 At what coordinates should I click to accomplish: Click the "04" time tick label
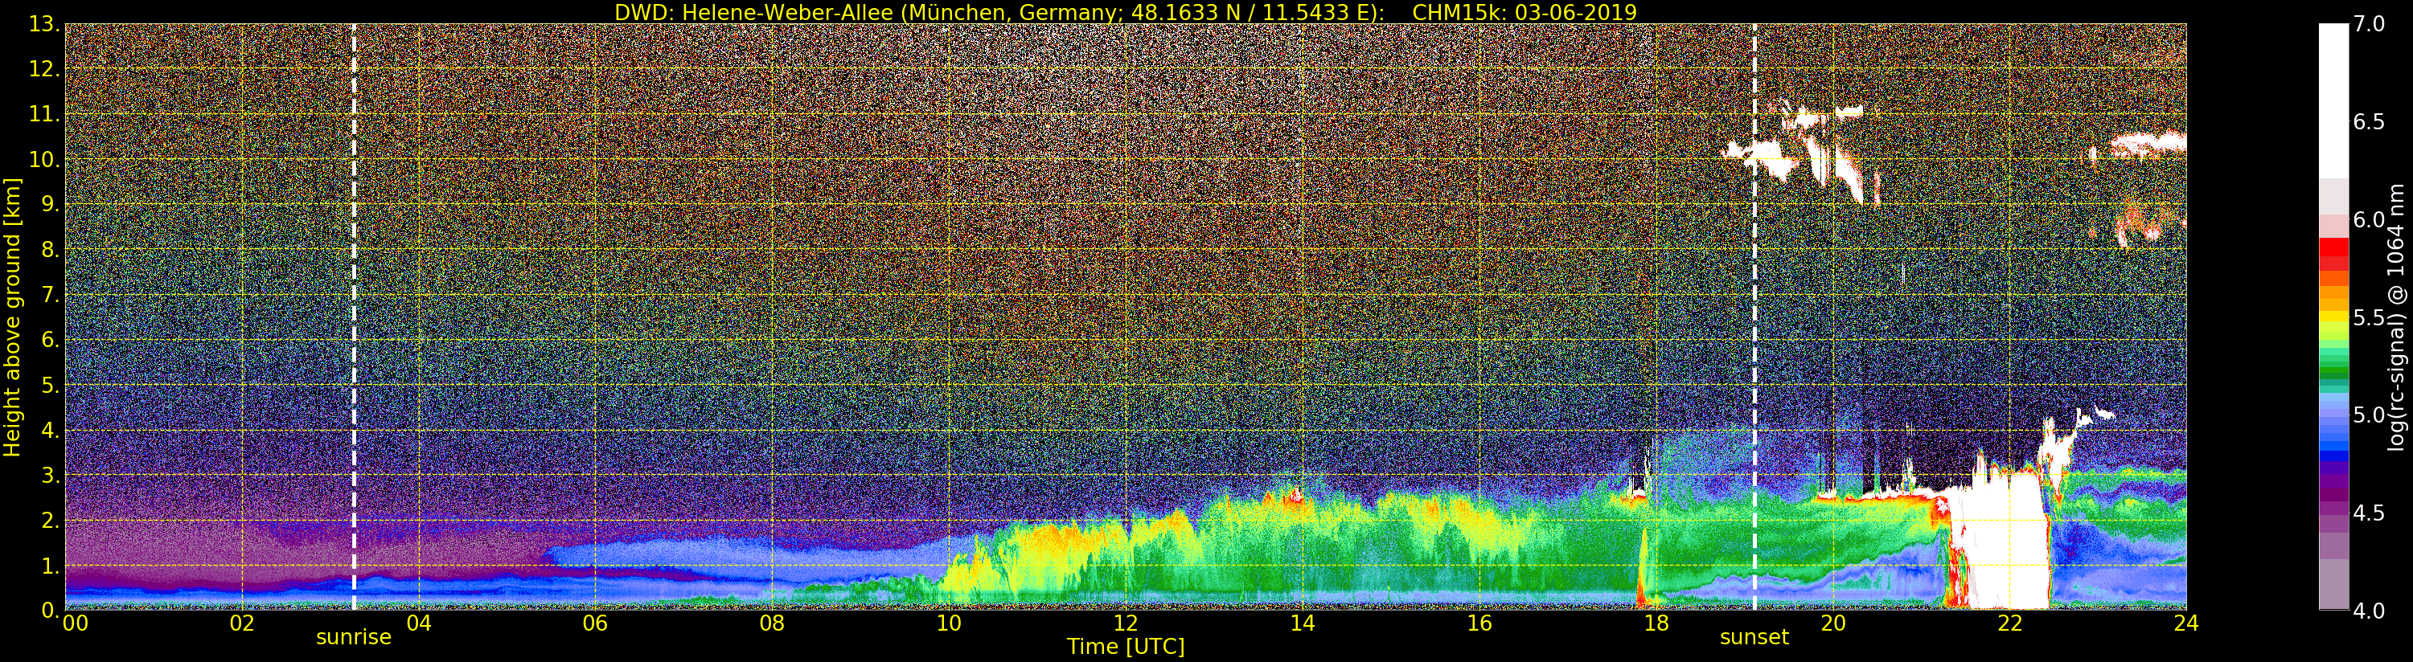pyautogui.click(x=419, y=623)
